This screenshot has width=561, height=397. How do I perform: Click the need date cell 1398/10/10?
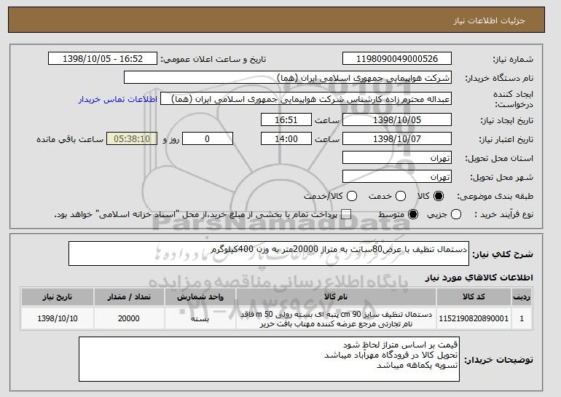pyautogui.click(x=58, y=318)
